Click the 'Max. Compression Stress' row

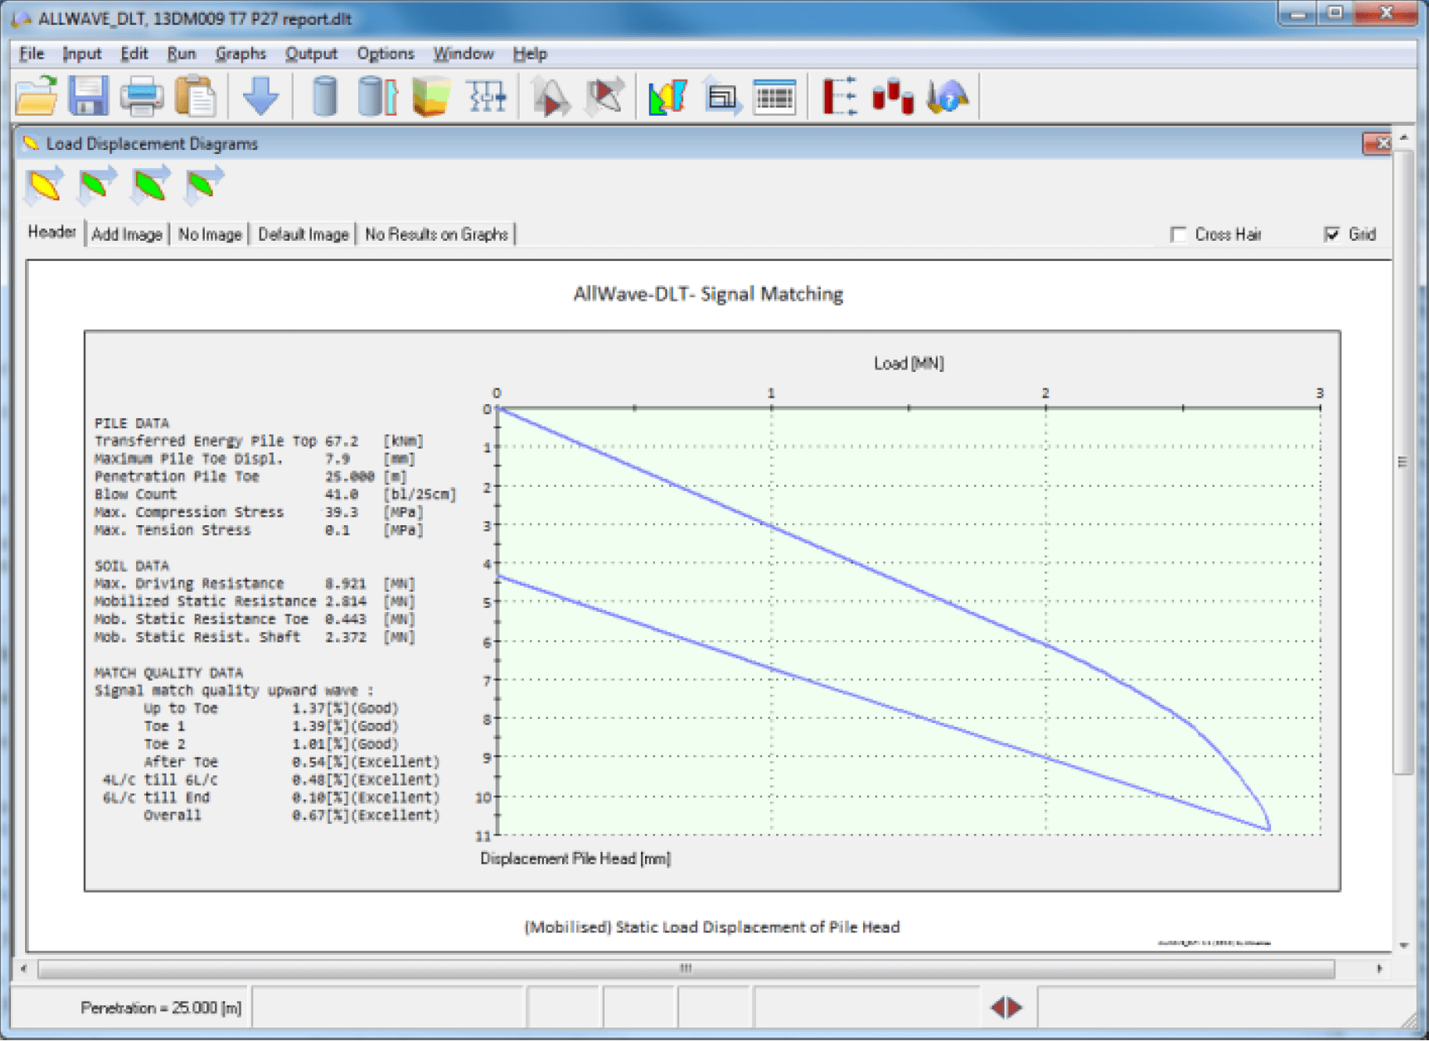click(x=259, y=513)
